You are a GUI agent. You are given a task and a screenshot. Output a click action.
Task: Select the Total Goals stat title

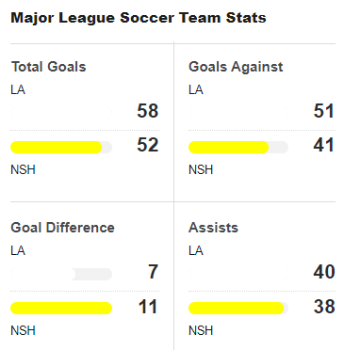point(49,67)
